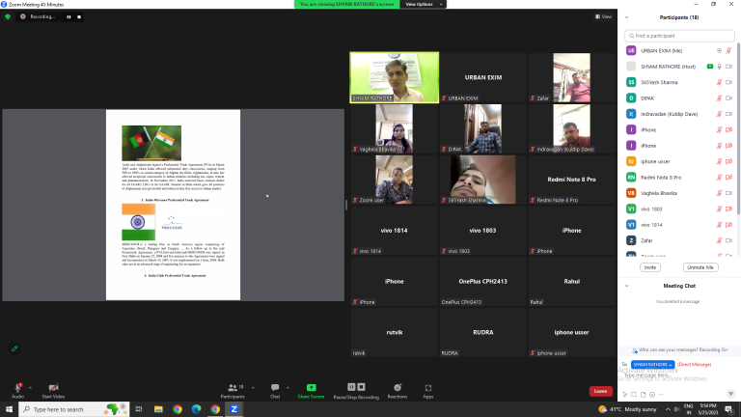
Task: Open the Apps icon in toolbar
Action: pyautogui.click(x=427, y=388)
